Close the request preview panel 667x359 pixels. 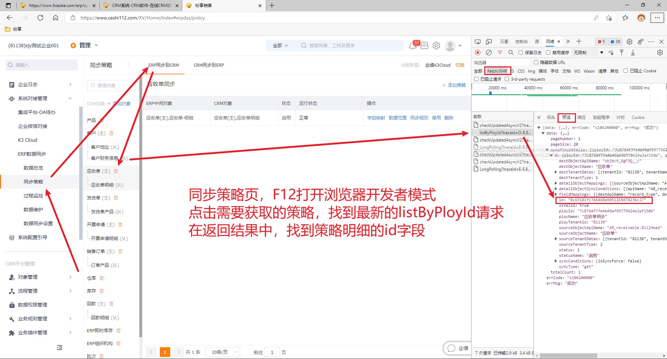click(539, 117)
